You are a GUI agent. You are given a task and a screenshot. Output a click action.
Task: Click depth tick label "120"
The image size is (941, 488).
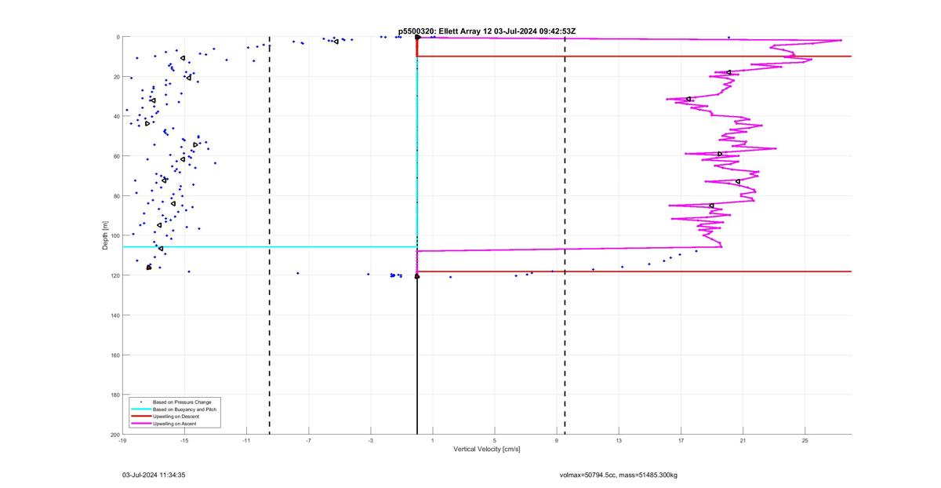pyautogui.click(x=114, y=275)
